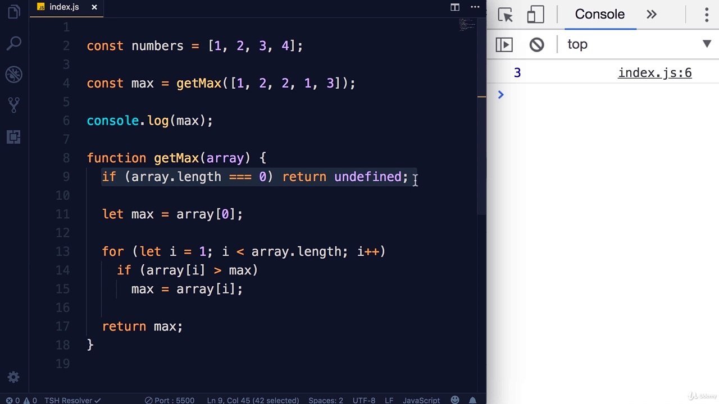The width and height of the screenshot is (719, 404).
Task: Click 'function' keyword on line 8
Action: tap(116, 158)
